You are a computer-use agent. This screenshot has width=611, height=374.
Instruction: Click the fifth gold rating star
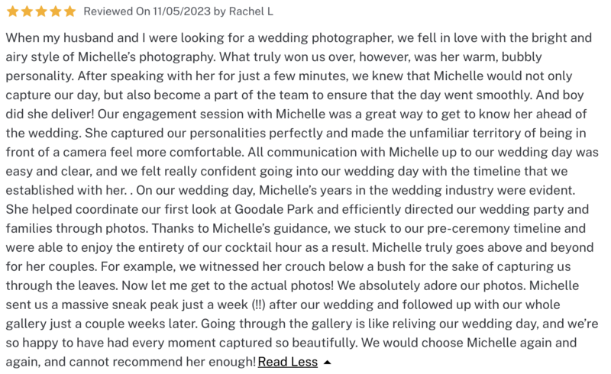pos(70,11)
